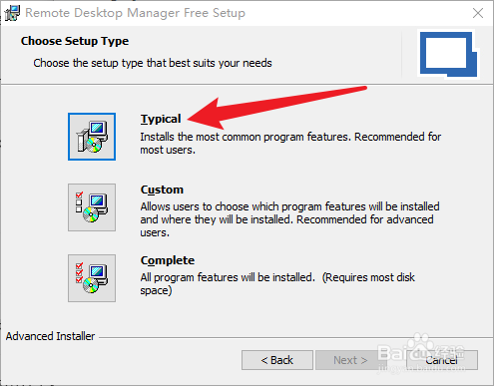The height and width of the screenshot is (386, 494).
Task: Click the installer icon in title bar
Action: point(12,13)
